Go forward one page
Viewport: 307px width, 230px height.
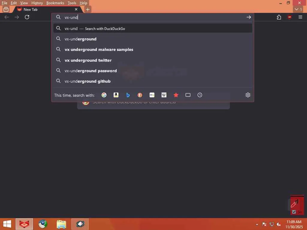coord(17,17)
